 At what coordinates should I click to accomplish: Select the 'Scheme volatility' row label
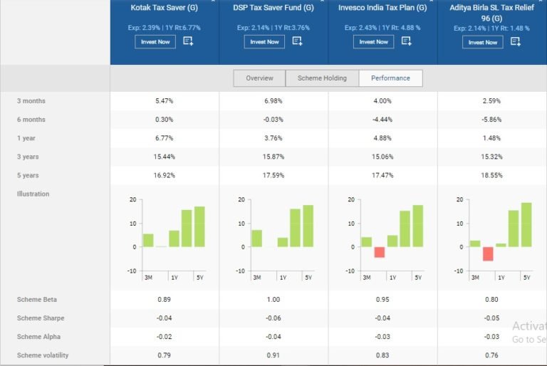tap(43, 355)
